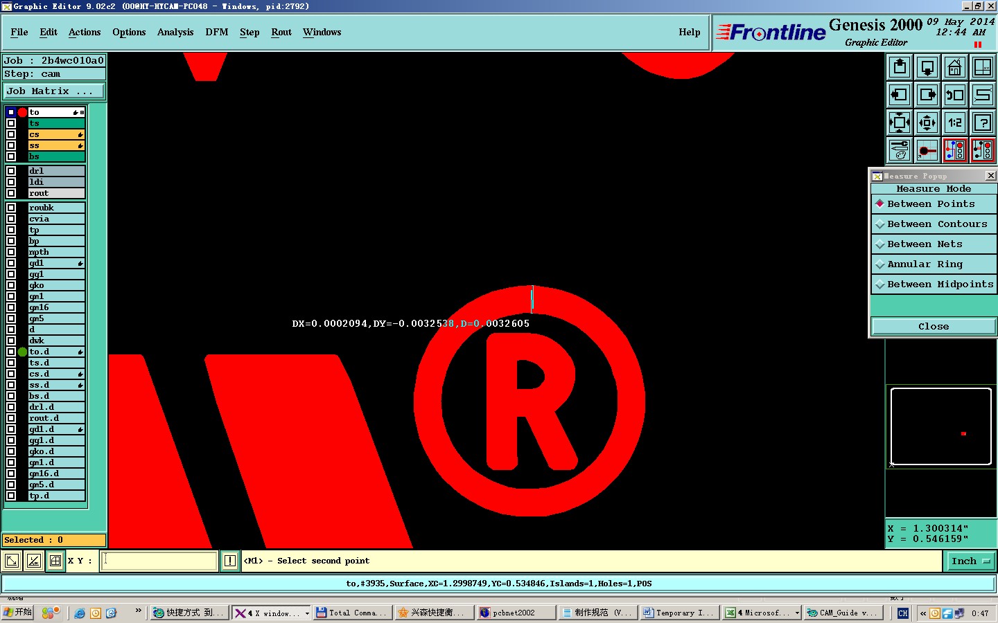
Task: Click the zoom in arrows icon
Action: pyautogui.click(x=900, y=123)
